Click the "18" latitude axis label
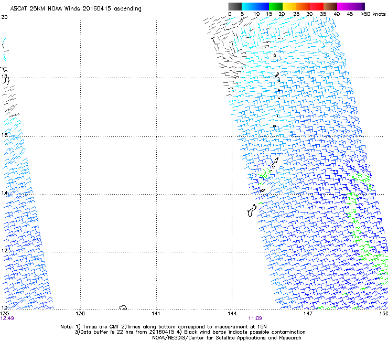This screenshot has height=341, width=388. [x=4, y=76]
